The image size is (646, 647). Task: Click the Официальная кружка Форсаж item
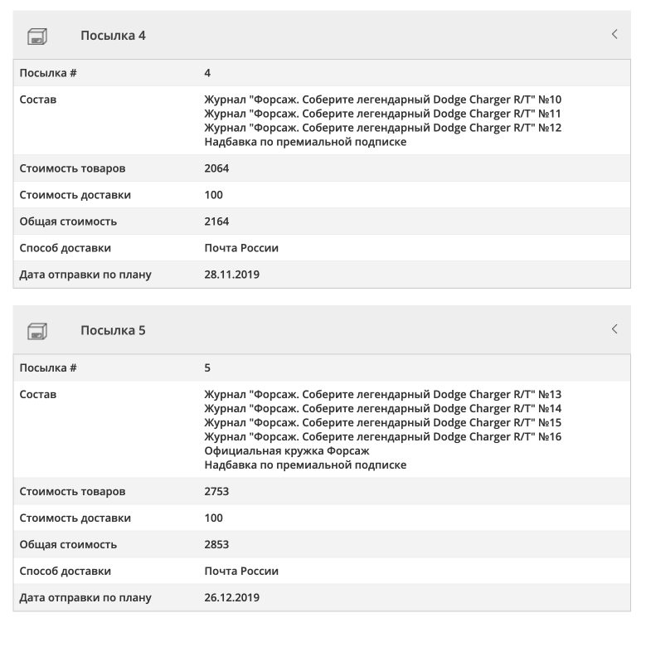[x=286, y=451]
